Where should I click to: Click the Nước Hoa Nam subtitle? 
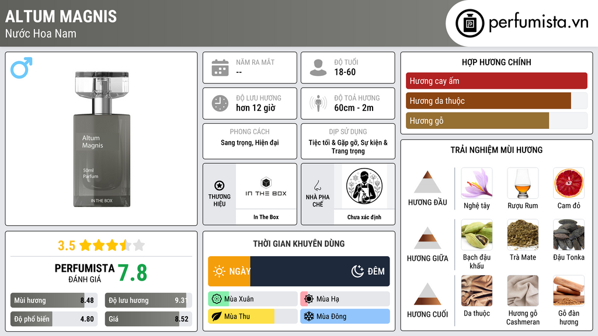coord(41,33)
